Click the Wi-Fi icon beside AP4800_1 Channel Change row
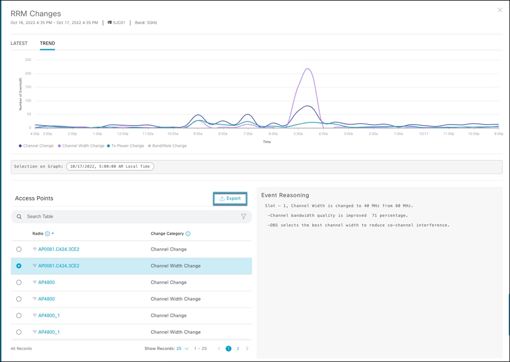Image resolution: width=510 pixels, height=362 pixels. [35, 315]
